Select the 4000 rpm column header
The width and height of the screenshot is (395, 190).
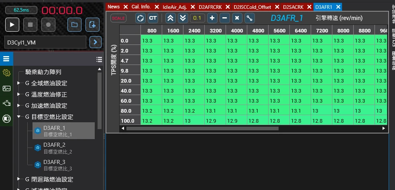coord(236,30)
